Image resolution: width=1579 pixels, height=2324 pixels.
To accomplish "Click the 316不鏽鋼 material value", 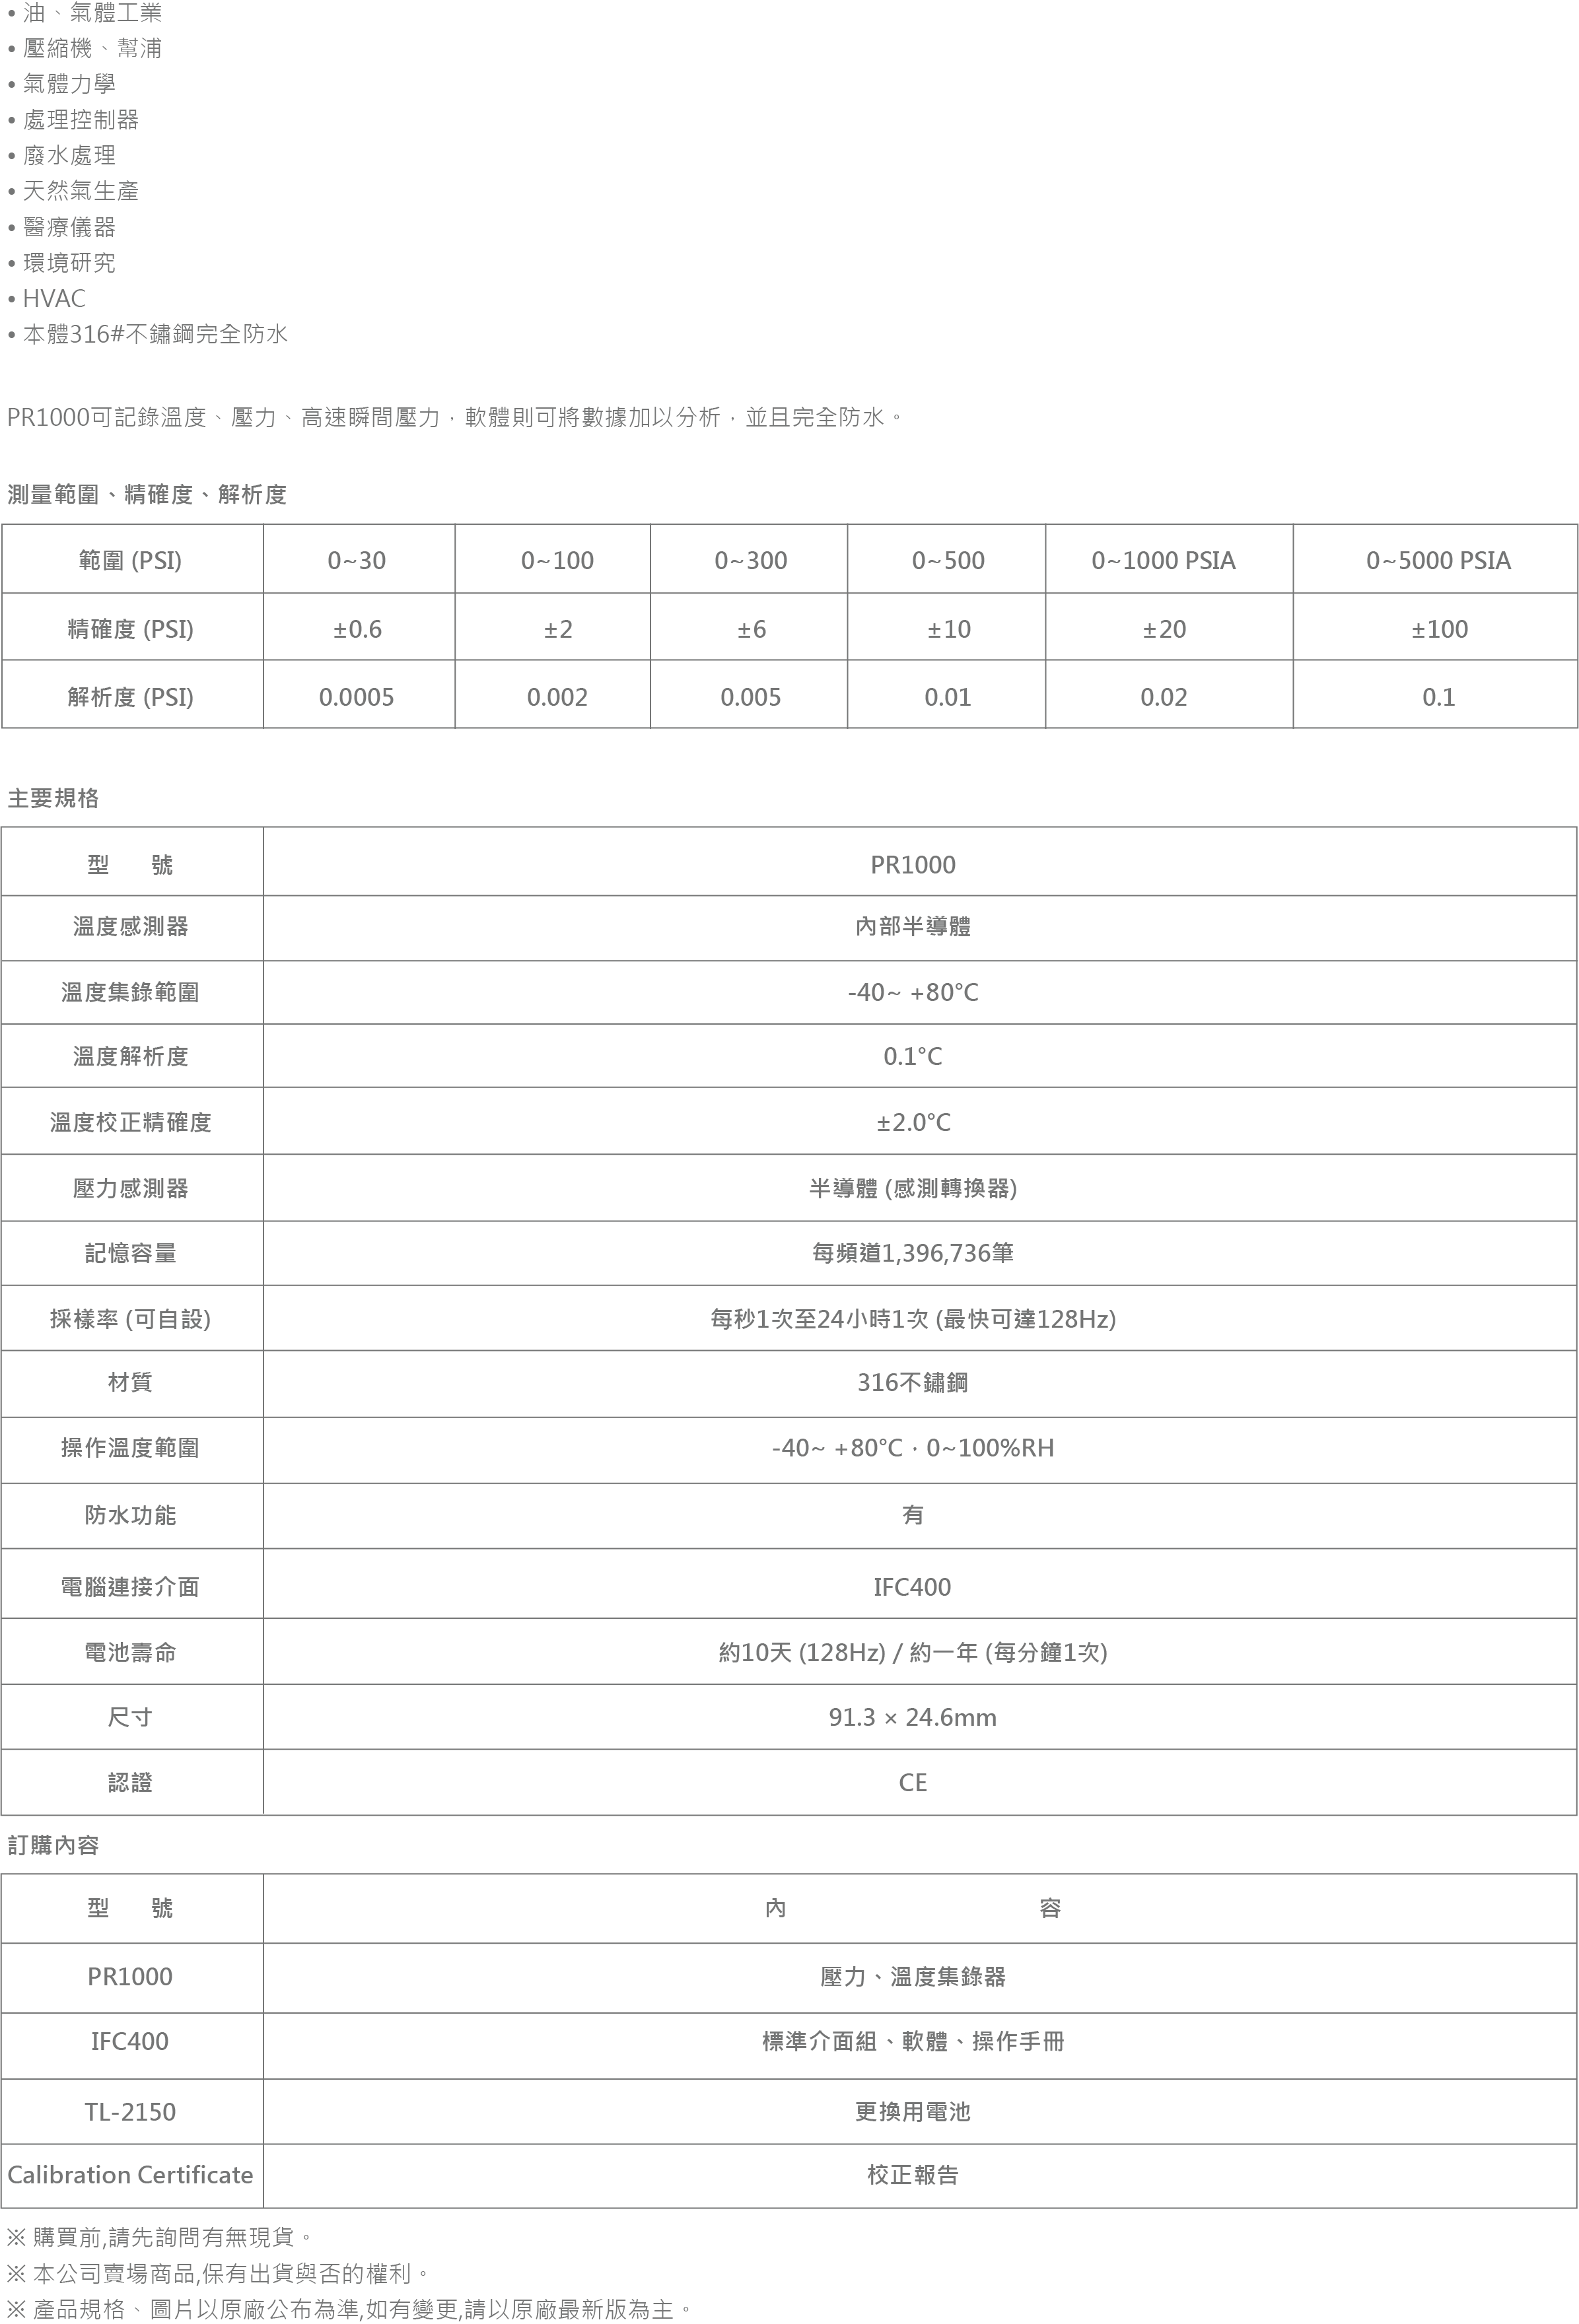I will click(x=913, y=1383).
